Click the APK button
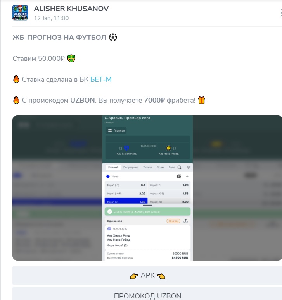The width and height of the screenshot is (282, 300). tap(147, 275)
